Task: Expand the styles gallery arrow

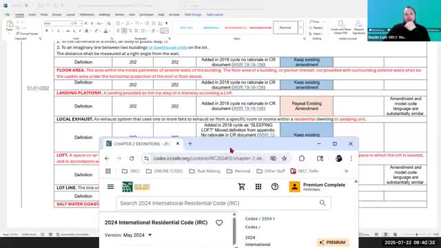Action: [300, 28]
